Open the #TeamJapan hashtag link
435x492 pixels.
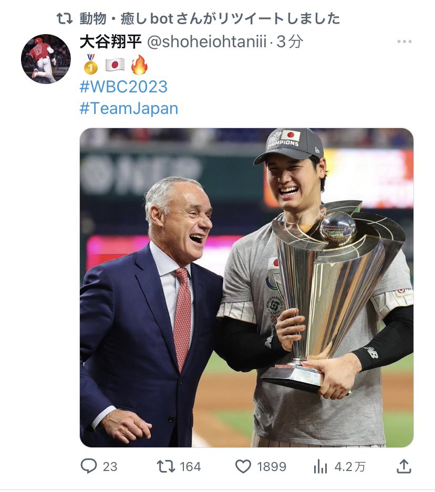tap(129, 108)
